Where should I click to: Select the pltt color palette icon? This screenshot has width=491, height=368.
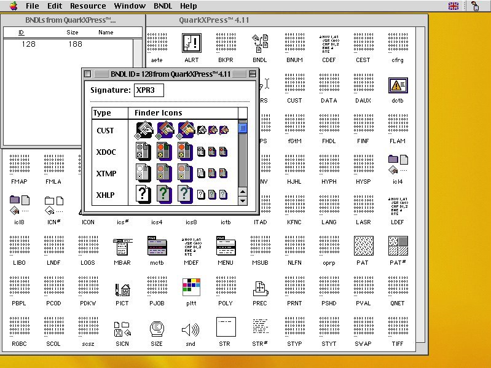pyautogui.click(x=191, y=288)
